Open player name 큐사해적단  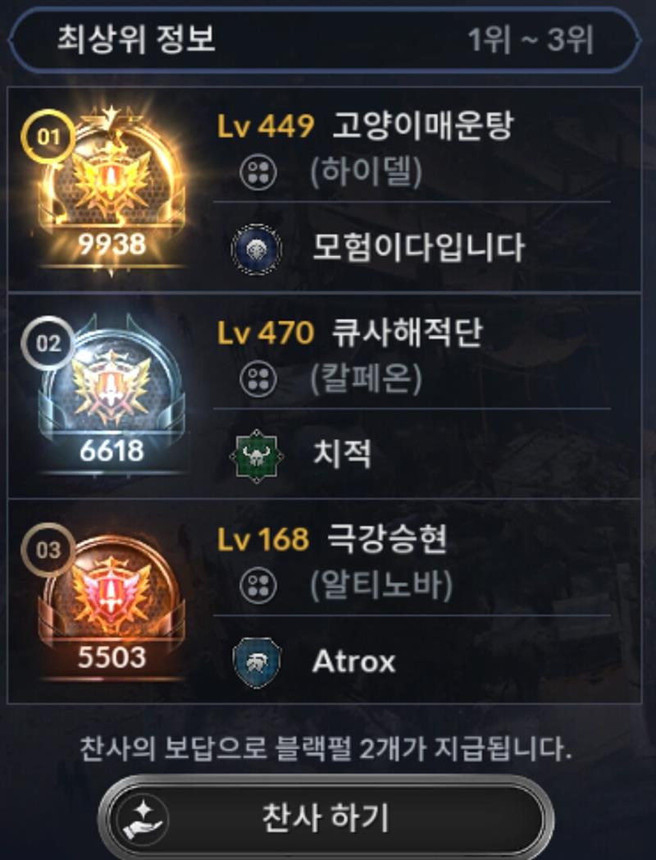point(408,333)
